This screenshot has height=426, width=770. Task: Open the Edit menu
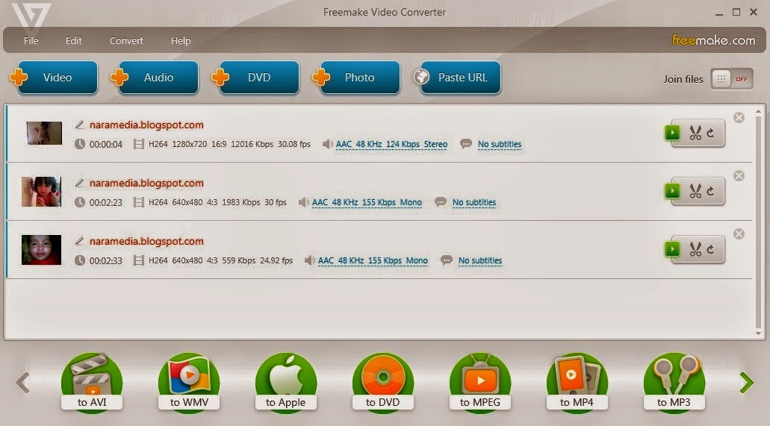click(74, 41)
